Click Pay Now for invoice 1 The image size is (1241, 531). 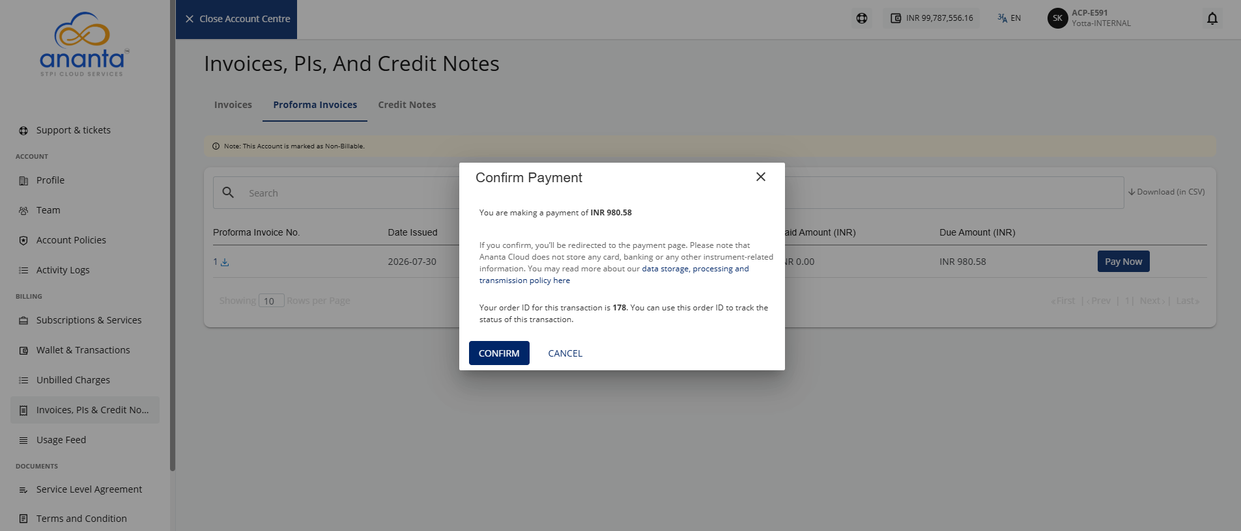click(1124, 262)
